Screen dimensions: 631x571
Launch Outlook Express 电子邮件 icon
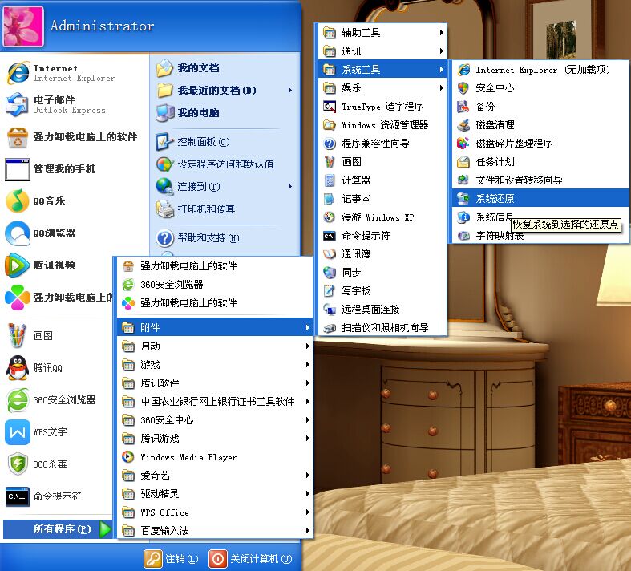click(17, 104)
